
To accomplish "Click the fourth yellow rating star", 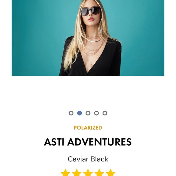I will click(x=99, y=173).
